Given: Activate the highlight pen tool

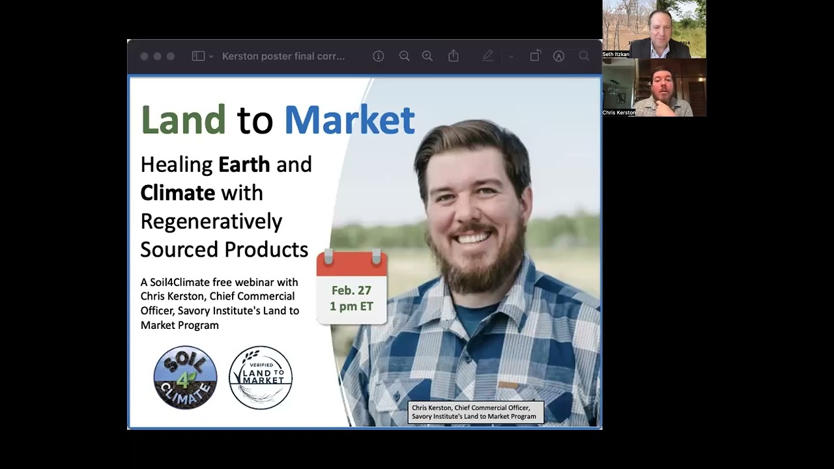Looking at the screenshot, I should click(488, 57).
